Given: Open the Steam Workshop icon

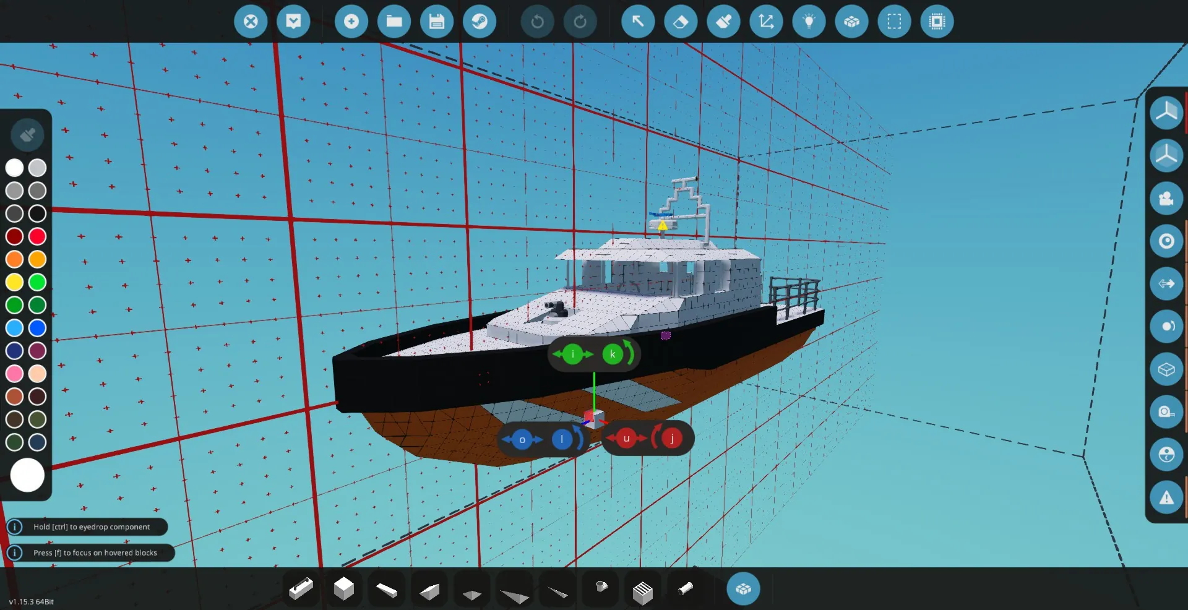Looking at the screenshot, I should 480,22.
